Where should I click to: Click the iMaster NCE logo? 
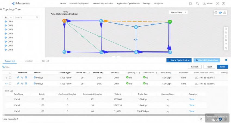pyautogui.click(x=21, y=3)
